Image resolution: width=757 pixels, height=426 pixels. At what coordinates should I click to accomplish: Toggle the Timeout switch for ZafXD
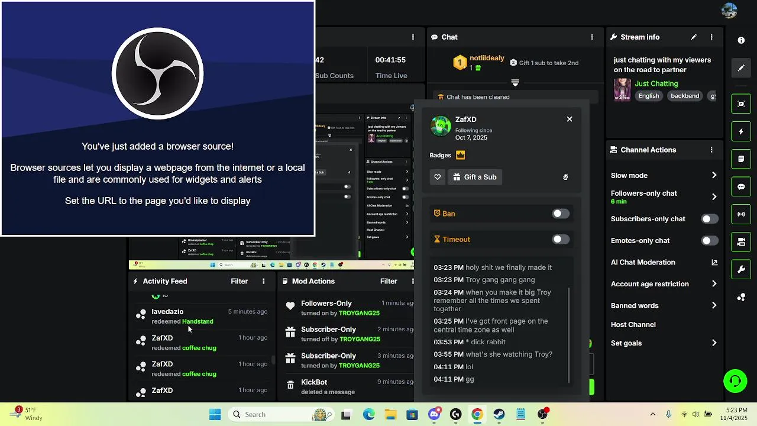[x=561, y=239]
